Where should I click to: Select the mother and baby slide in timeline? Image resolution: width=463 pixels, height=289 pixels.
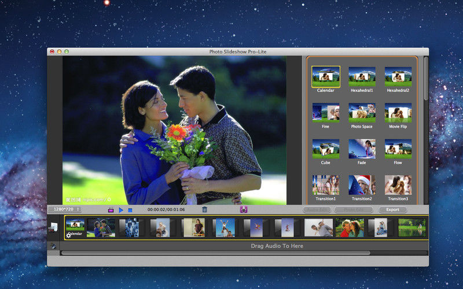coord(163,227)
